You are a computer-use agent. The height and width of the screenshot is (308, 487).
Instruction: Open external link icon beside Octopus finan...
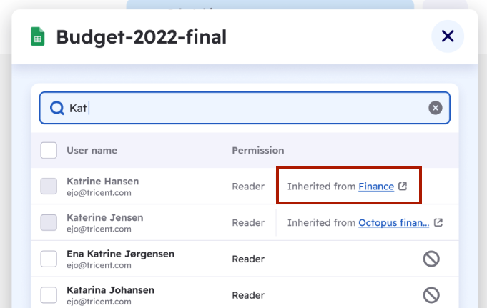coord(438,223)
